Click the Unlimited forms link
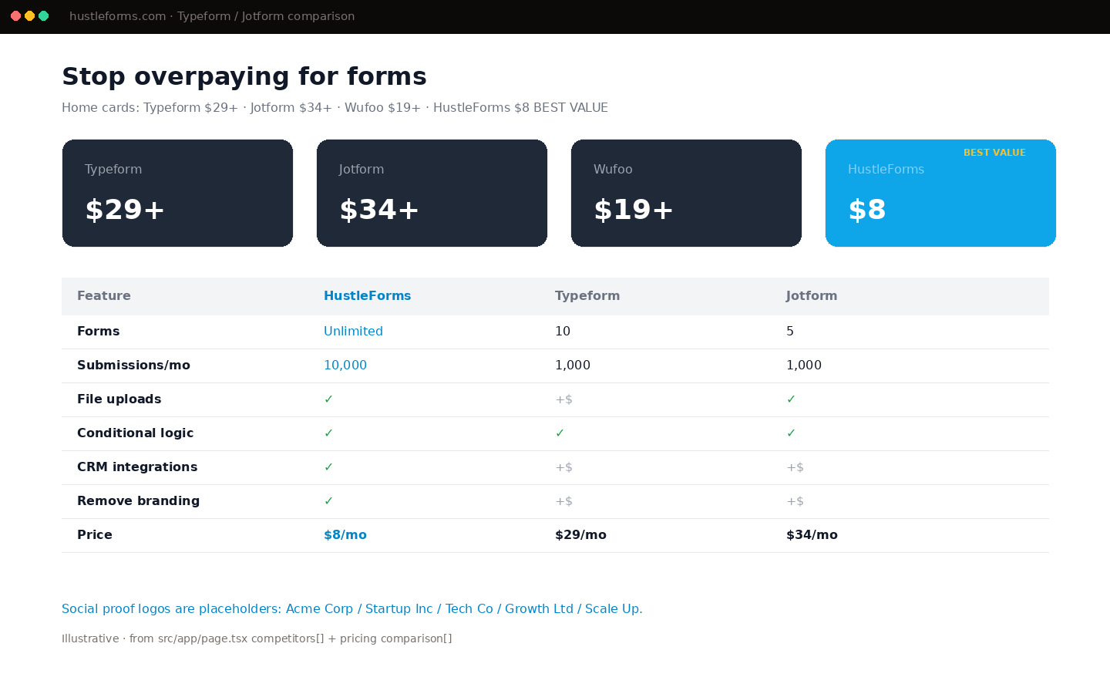1110x694 pixels. [353, 332]
